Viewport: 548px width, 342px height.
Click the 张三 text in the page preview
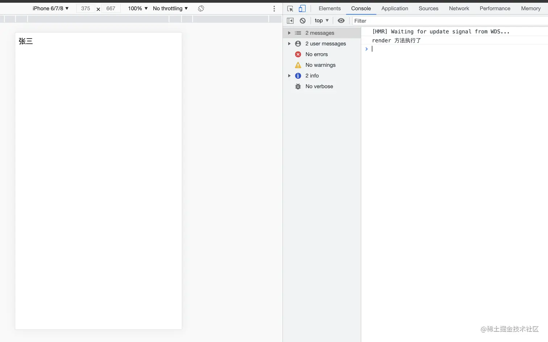[26, 41]
